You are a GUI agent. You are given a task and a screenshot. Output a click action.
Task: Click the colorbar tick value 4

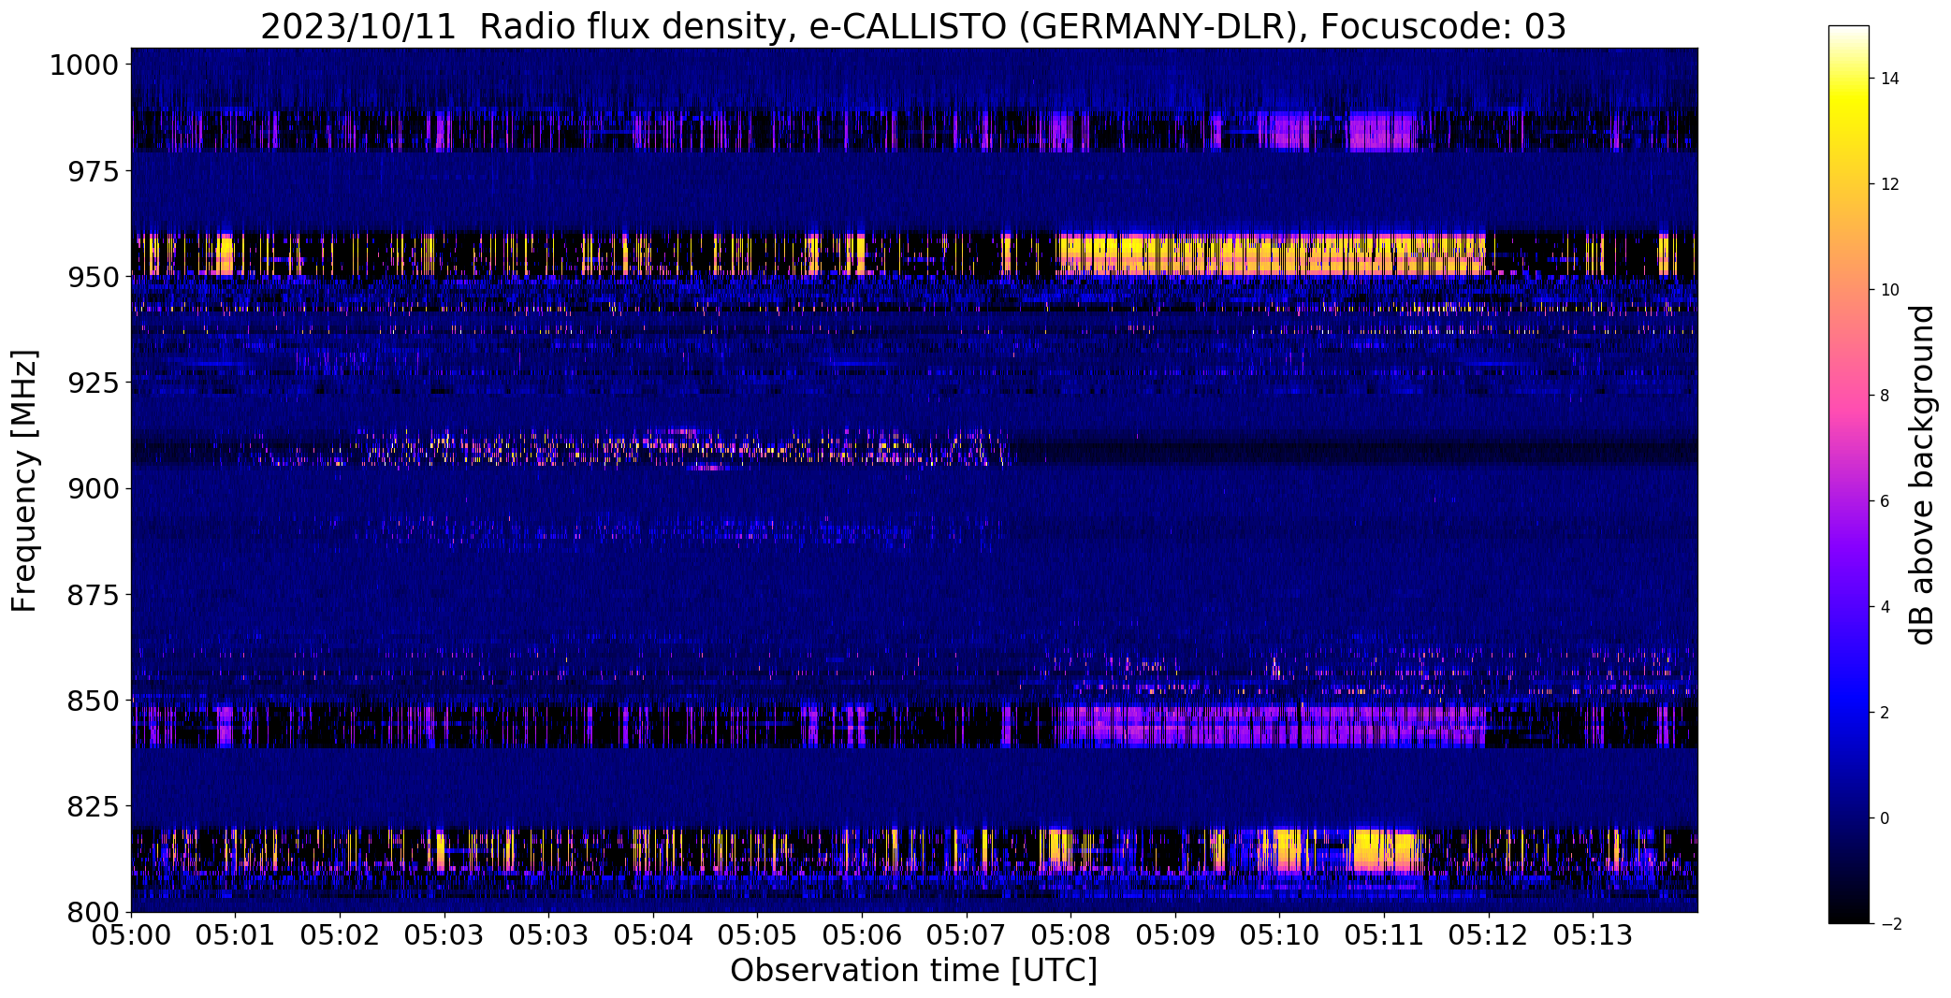pyautogui.click(x=1885, y=607)
